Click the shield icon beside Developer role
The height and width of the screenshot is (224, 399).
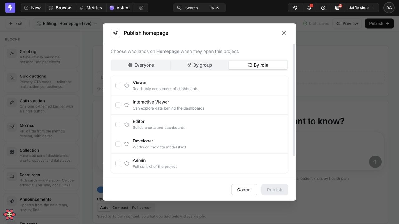[x=127, y=144]
